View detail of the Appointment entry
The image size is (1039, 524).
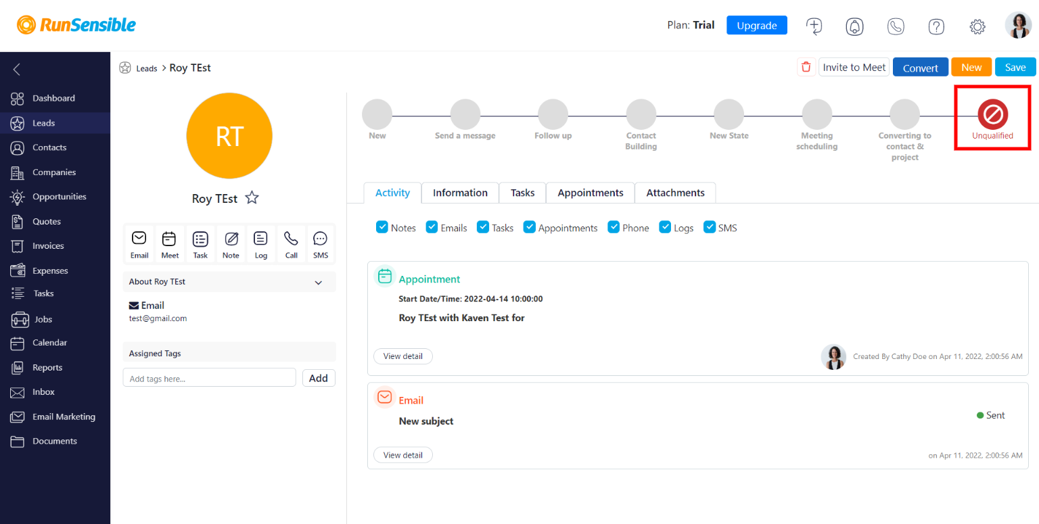403,356
